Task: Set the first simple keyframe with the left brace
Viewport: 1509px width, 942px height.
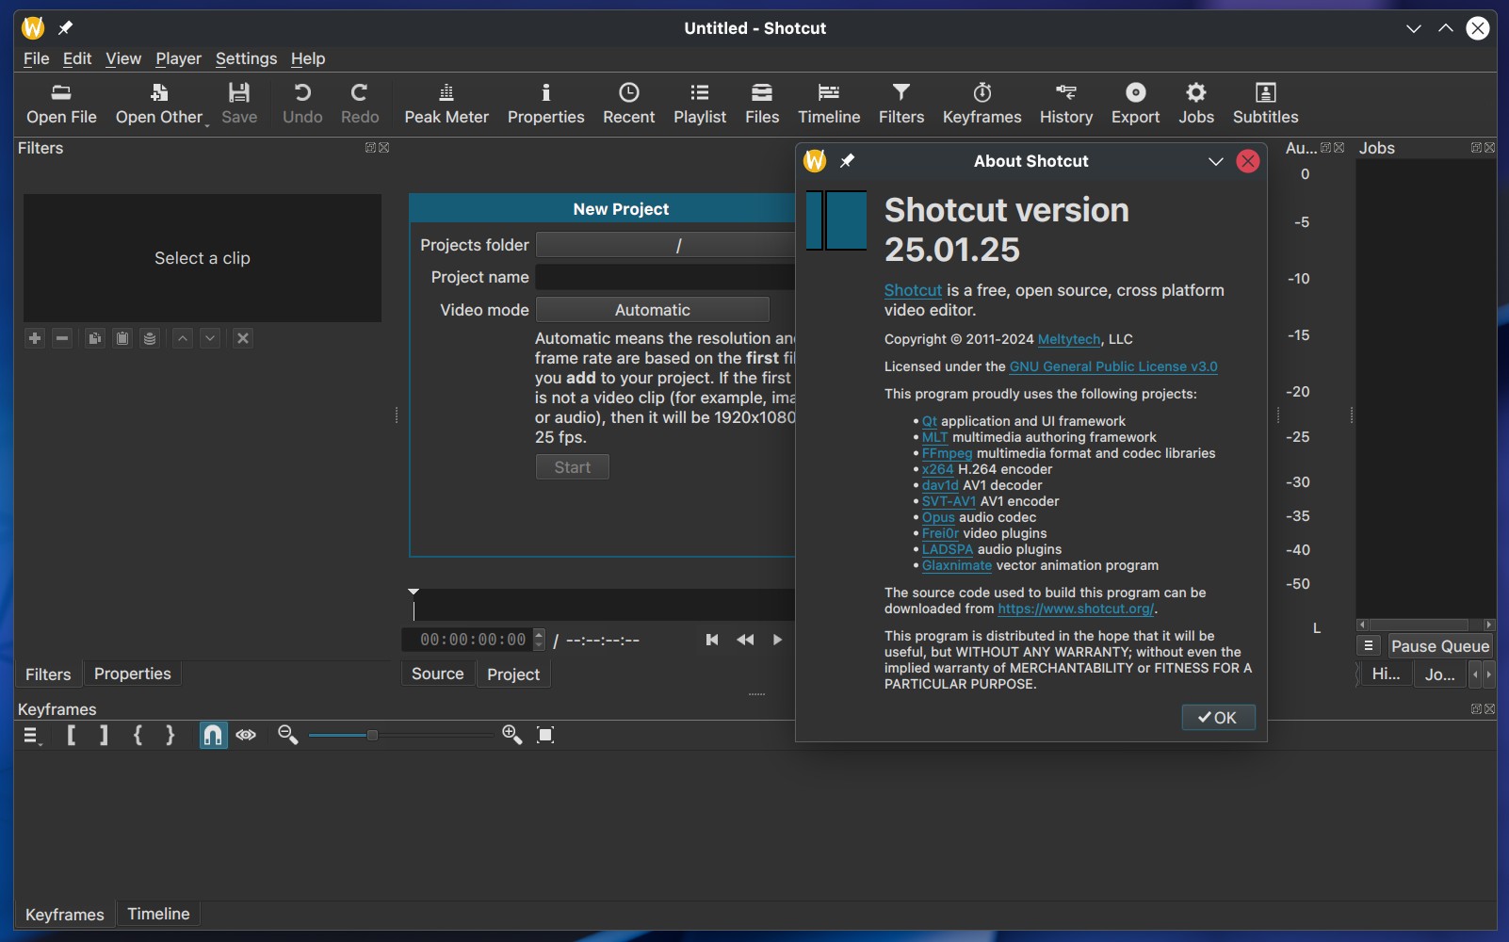Action: tap(138, 736)
